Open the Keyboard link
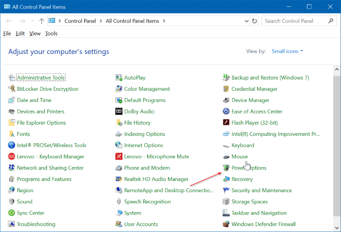The width and height of the screenshot is (341, 232). (243, 145)
